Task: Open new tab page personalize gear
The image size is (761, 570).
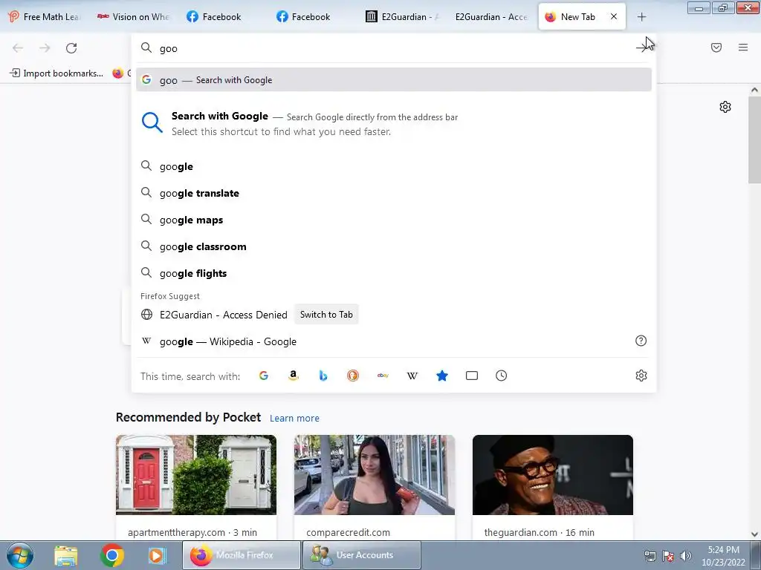Action: (x=725, y=107)
